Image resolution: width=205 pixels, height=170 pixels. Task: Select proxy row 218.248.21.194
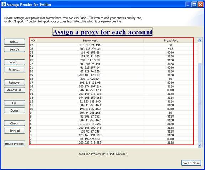point(111,45)
